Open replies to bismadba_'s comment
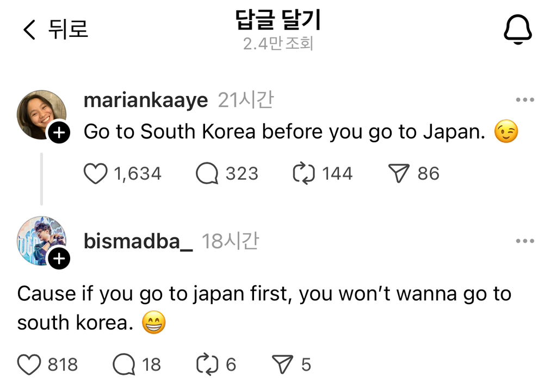Screen dimensions: 557x390 click(124, 364)
